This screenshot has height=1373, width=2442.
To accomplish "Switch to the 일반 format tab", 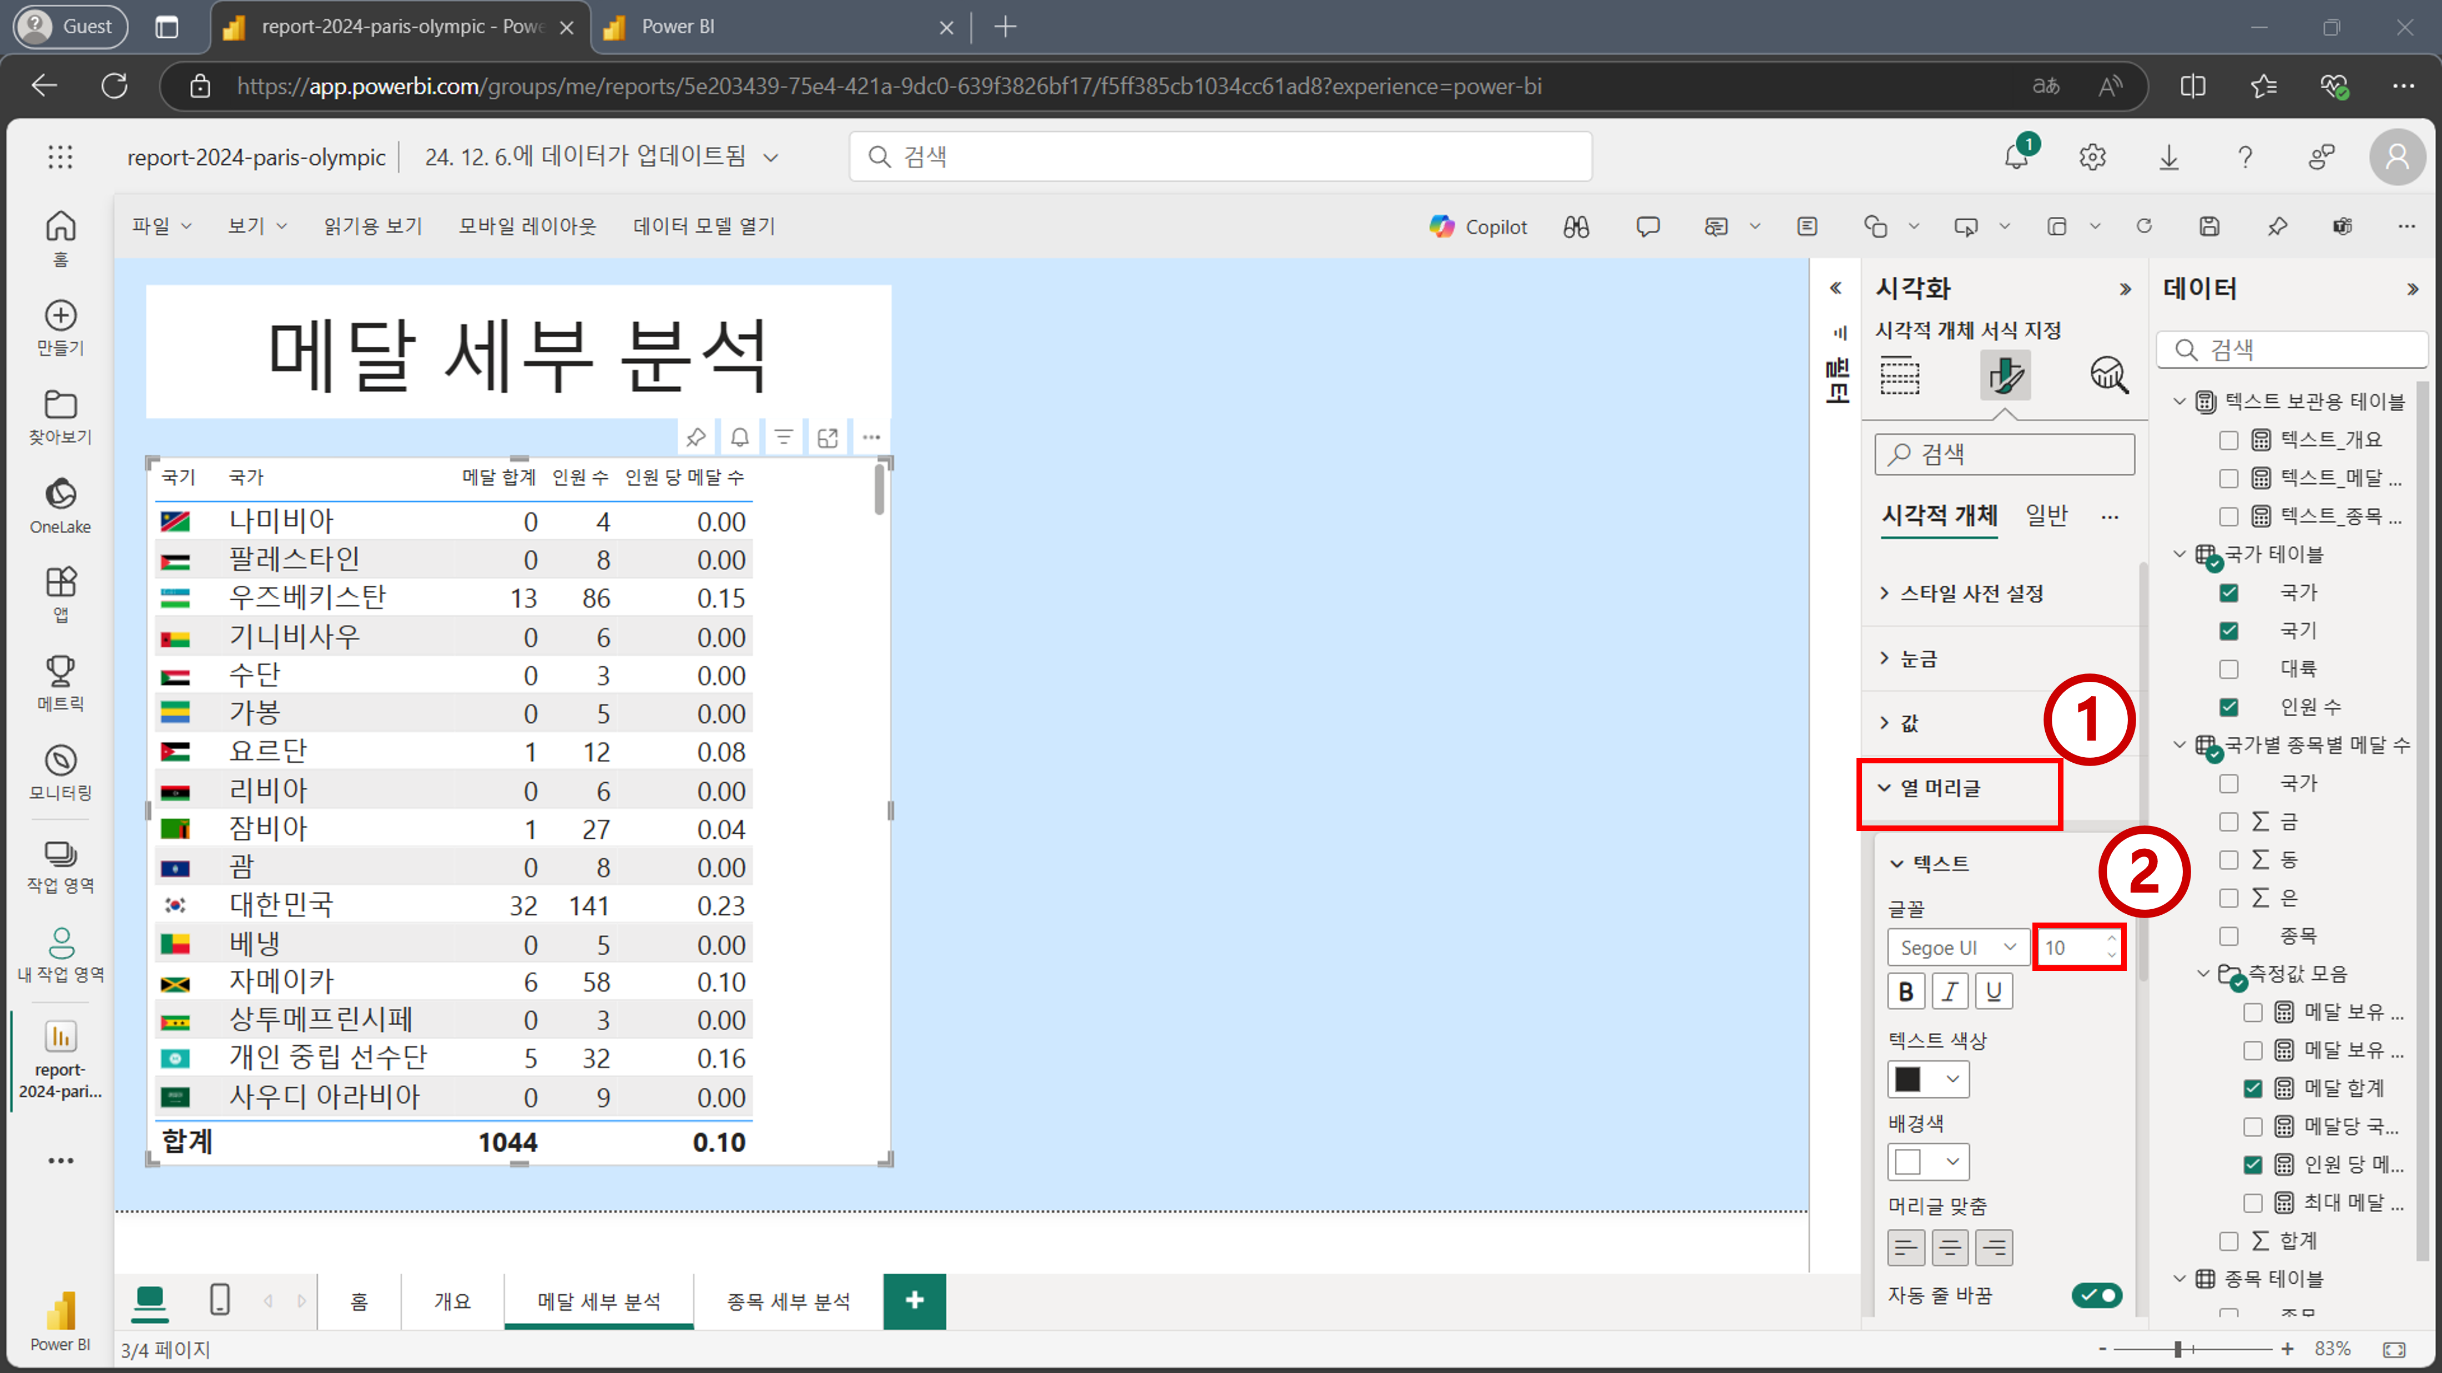I will click(x=2047, y=515).
